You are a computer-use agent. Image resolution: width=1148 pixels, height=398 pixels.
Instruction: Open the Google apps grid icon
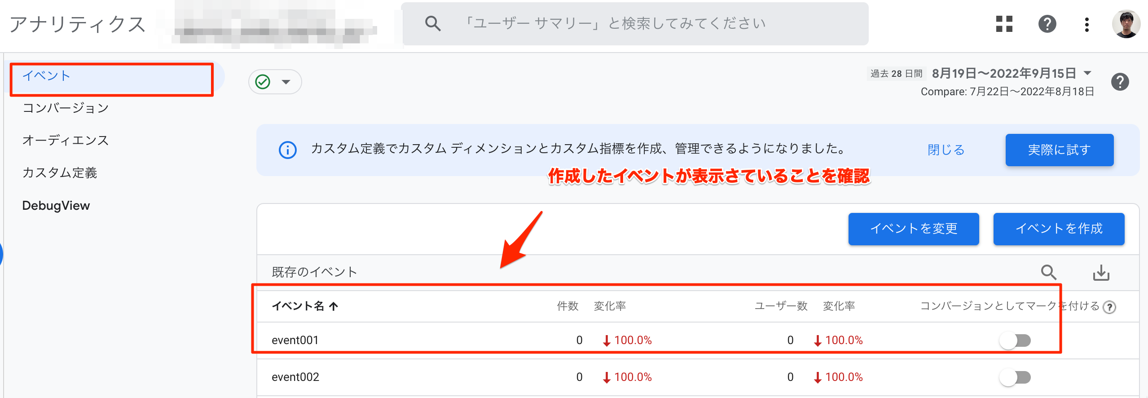coord(1004,24)
